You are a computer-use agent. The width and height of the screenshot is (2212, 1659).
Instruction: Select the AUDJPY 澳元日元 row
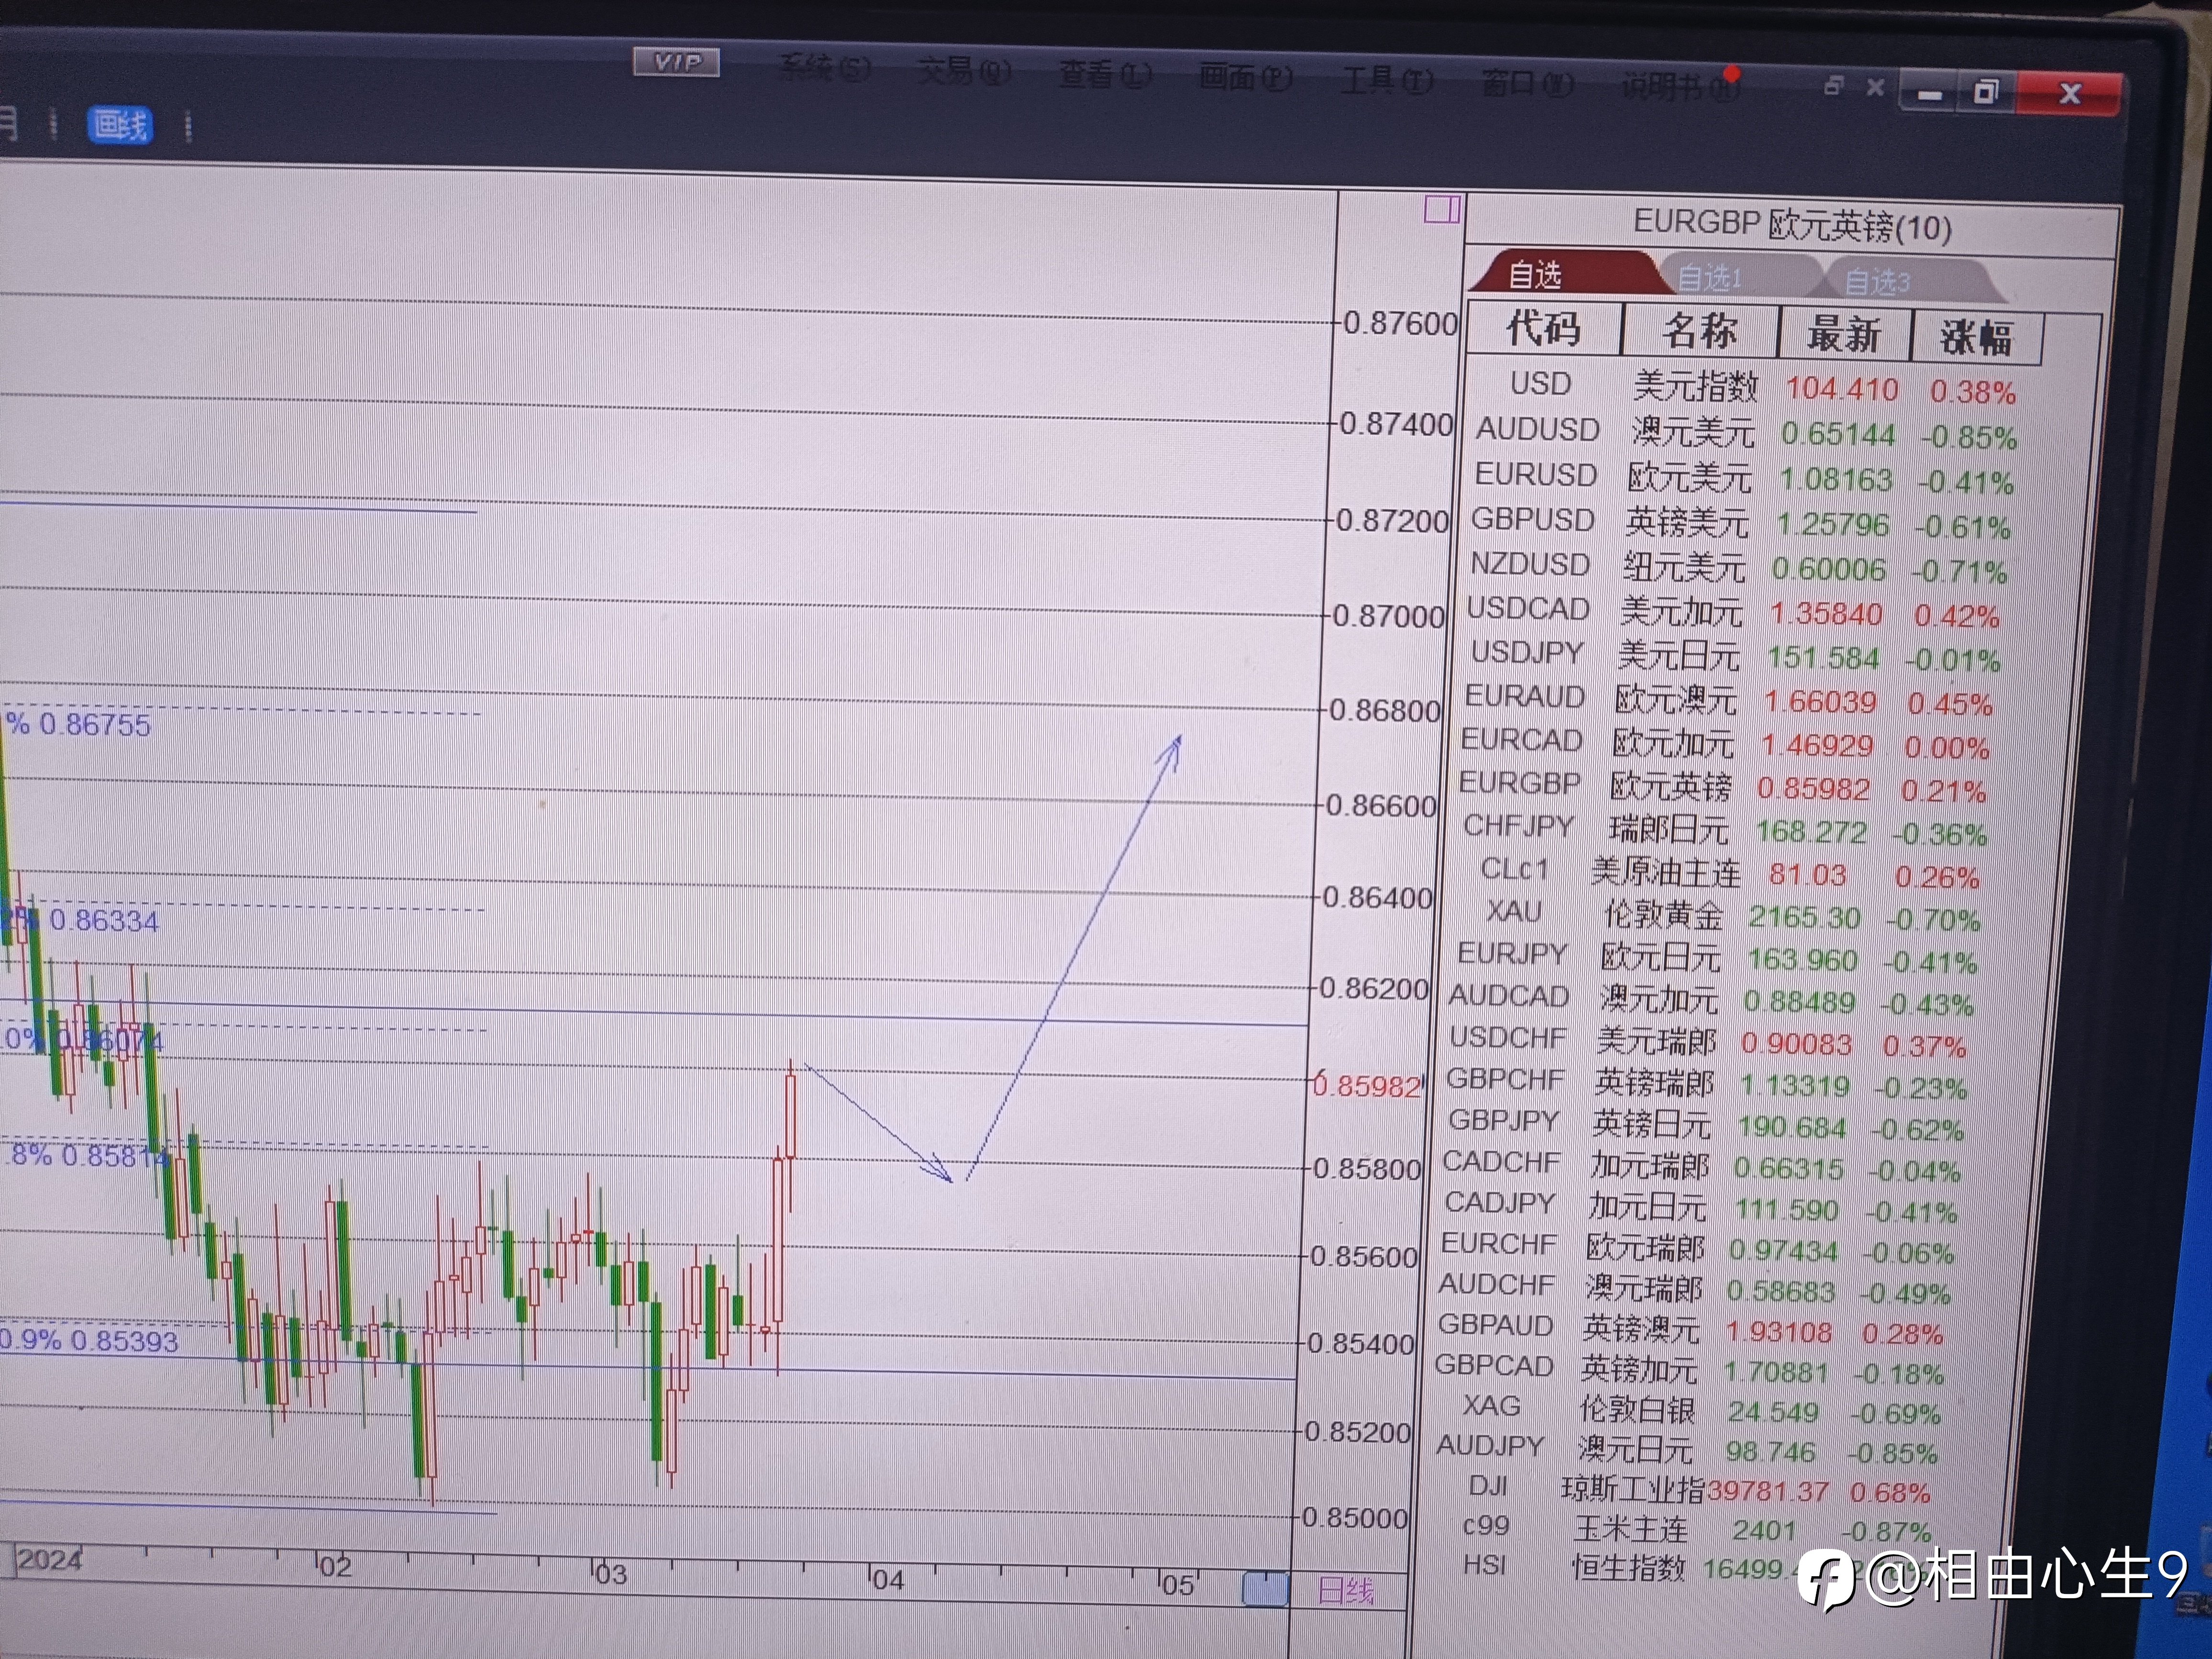(1688, 1449)
